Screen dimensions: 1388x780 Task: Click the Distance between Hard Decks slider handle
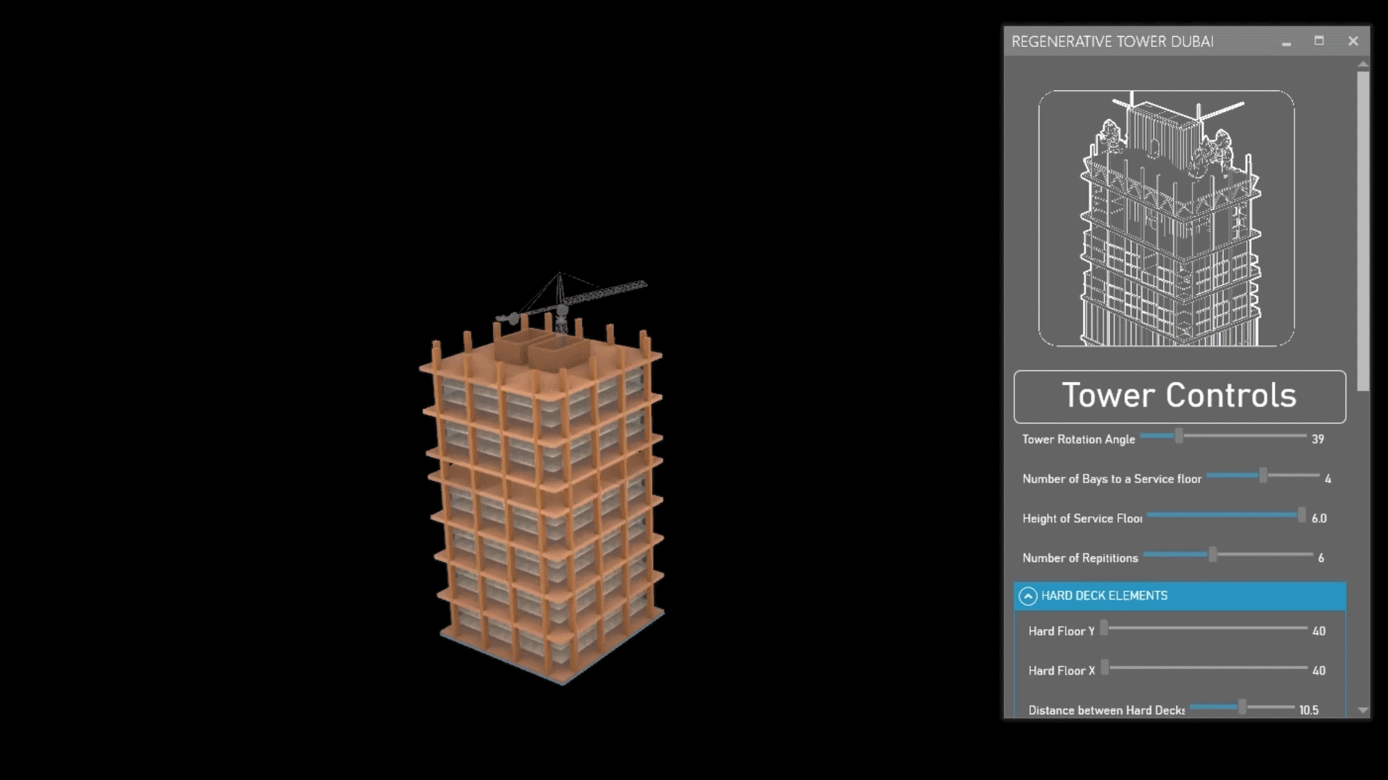[1242, 708]
